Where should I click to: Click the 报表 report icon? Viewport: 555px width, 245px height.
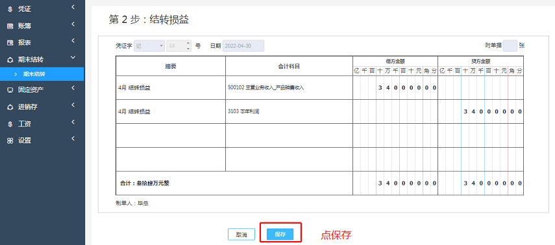(10, 43)
